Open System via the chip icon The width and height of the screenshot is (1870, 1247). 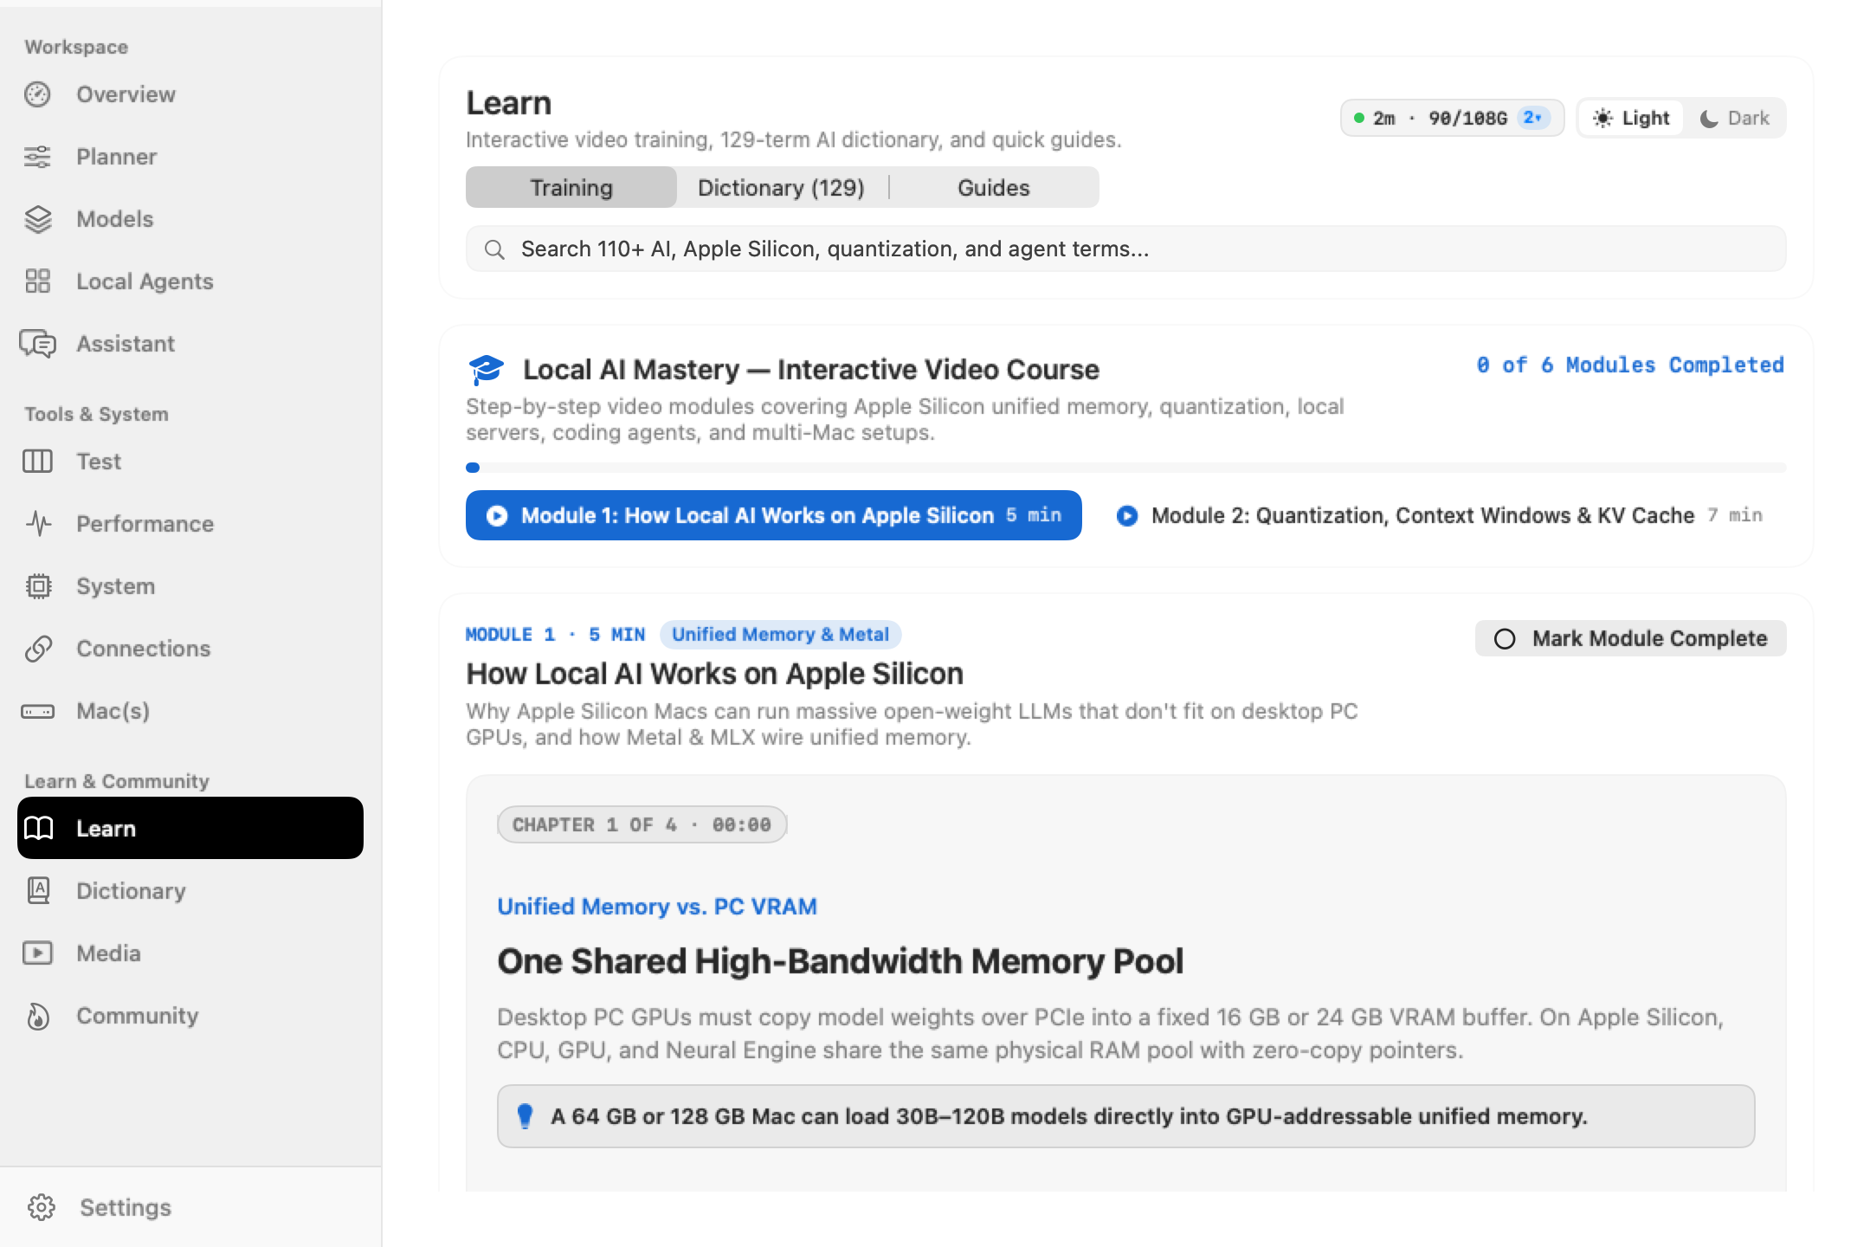click(x=38, y=586)
